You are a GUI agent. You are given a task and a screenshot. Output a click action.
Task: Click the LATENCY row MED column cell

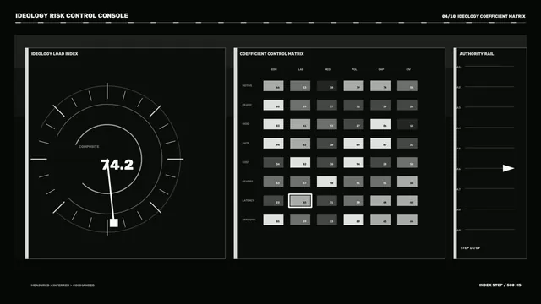coord(327,201)
